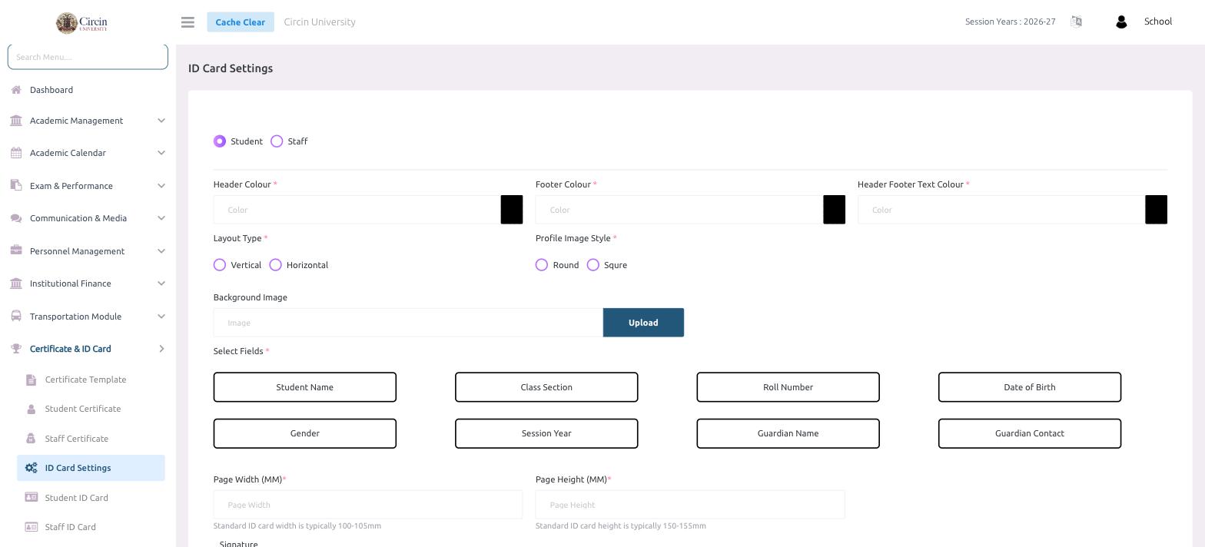Click the Upload background image button

click(643, 323)
